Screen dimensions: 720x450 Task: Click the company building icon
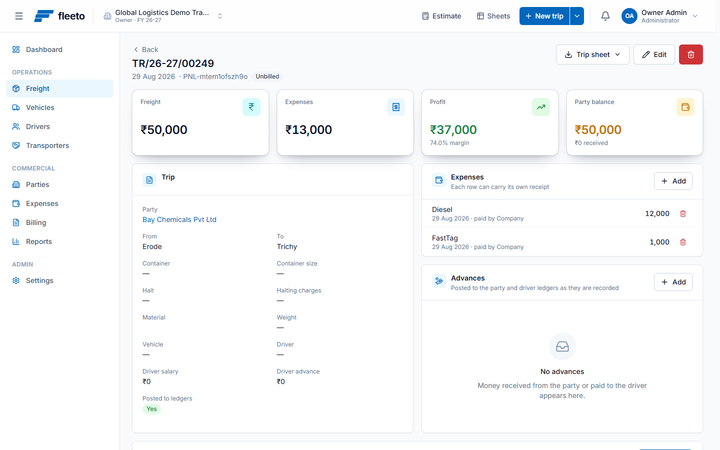pyautogui.click(x=107, y=16)
